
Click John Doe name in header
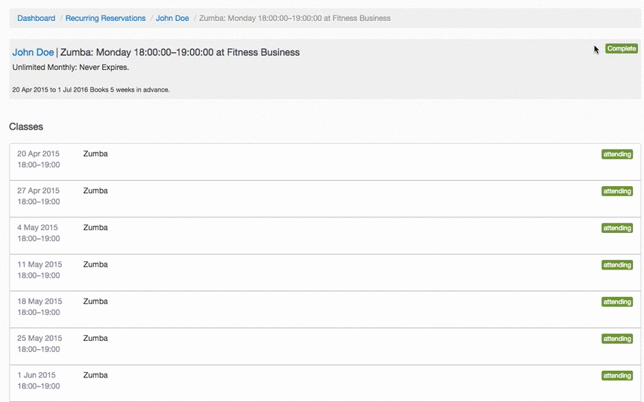coord(33,52)
